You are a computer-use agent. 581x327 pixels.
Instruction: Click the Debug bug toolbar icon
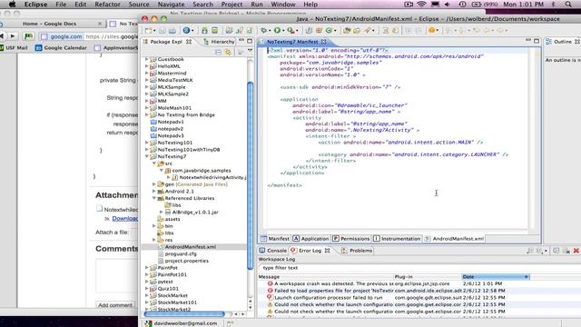pyautogui.click(x=264, y=31)
